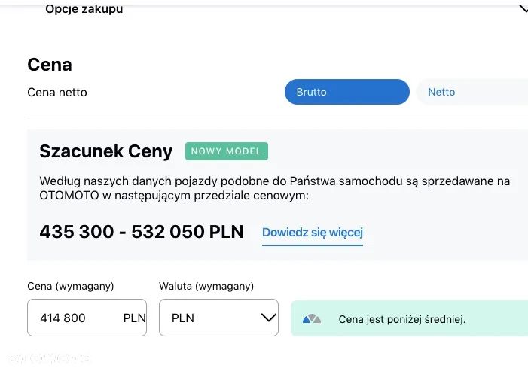Click the Waluta (wymagany) field label
This screenshot has width=528, height=371.
tap(206, 286)
